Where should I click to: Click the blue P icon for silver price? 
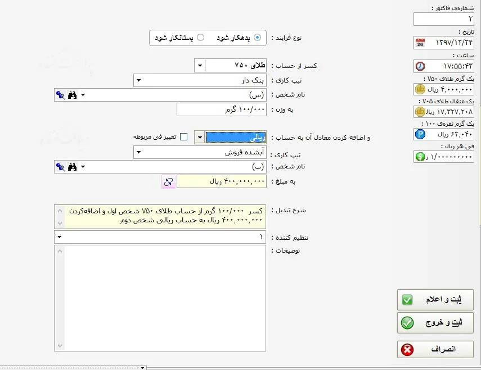coord(420,134)
